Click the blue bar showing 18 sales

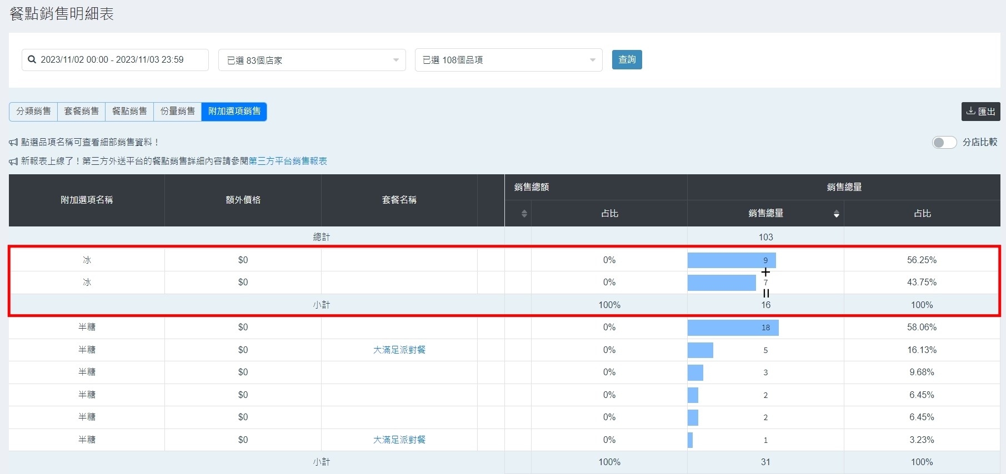(x=733, y=327)
